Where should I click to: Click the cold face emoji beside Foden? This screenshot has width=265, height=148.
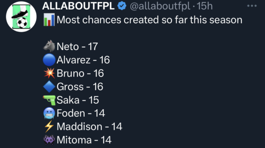point(49,113)
